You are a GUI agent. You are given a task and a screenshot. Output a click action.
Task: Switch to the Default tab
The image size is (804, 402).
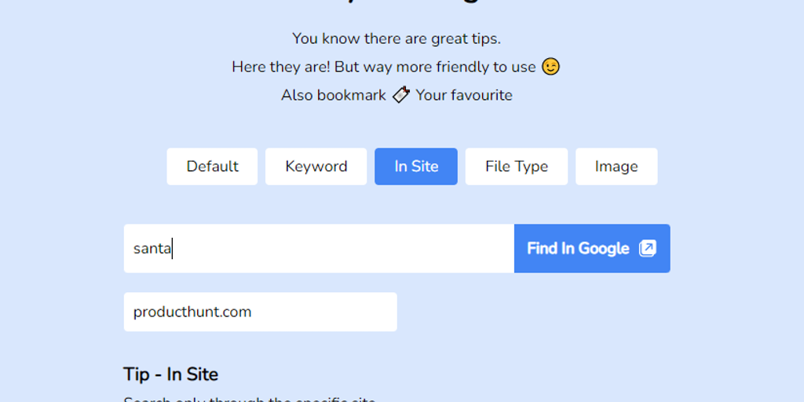coord(212,166)
